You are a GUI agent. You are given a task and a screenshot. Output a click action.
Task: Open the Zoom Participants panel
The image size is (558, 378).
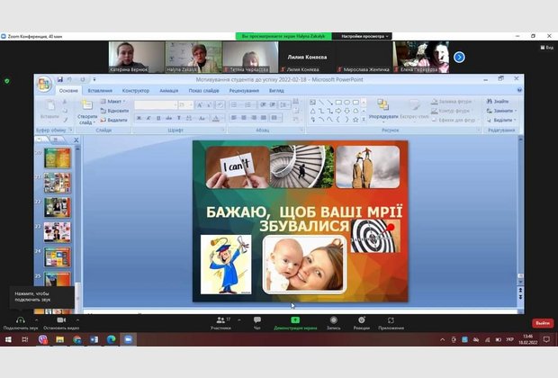(220, 321)
